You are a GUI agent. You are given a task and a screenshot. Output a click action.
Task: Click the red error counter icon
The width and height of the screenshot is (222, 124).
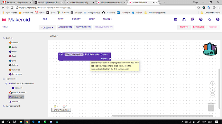coord(64,106)
